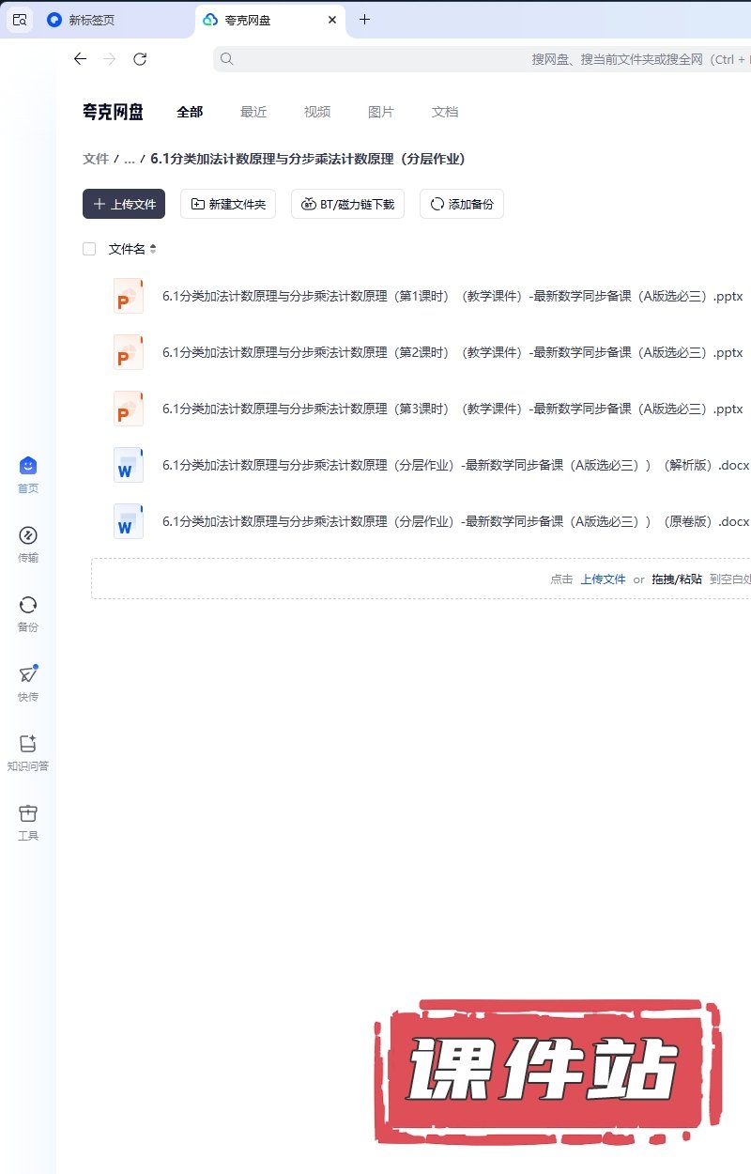This screenshot has width=751, height=1174.
Task: Click the browser back arrow
Action: click(80, 59)
